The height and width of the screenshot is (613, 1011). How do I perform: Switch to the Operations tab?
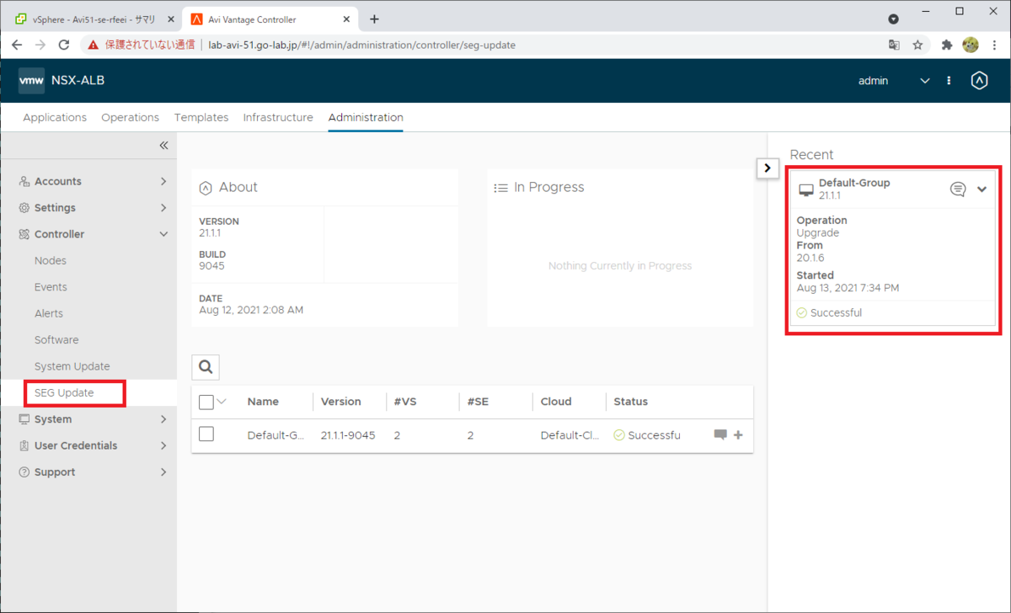pos(130,117)
